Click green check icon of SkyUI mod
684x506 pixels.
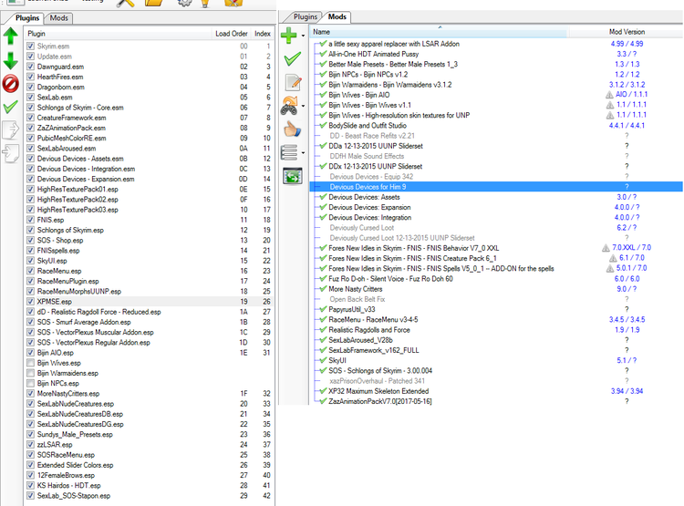click(x=323, y=360)
